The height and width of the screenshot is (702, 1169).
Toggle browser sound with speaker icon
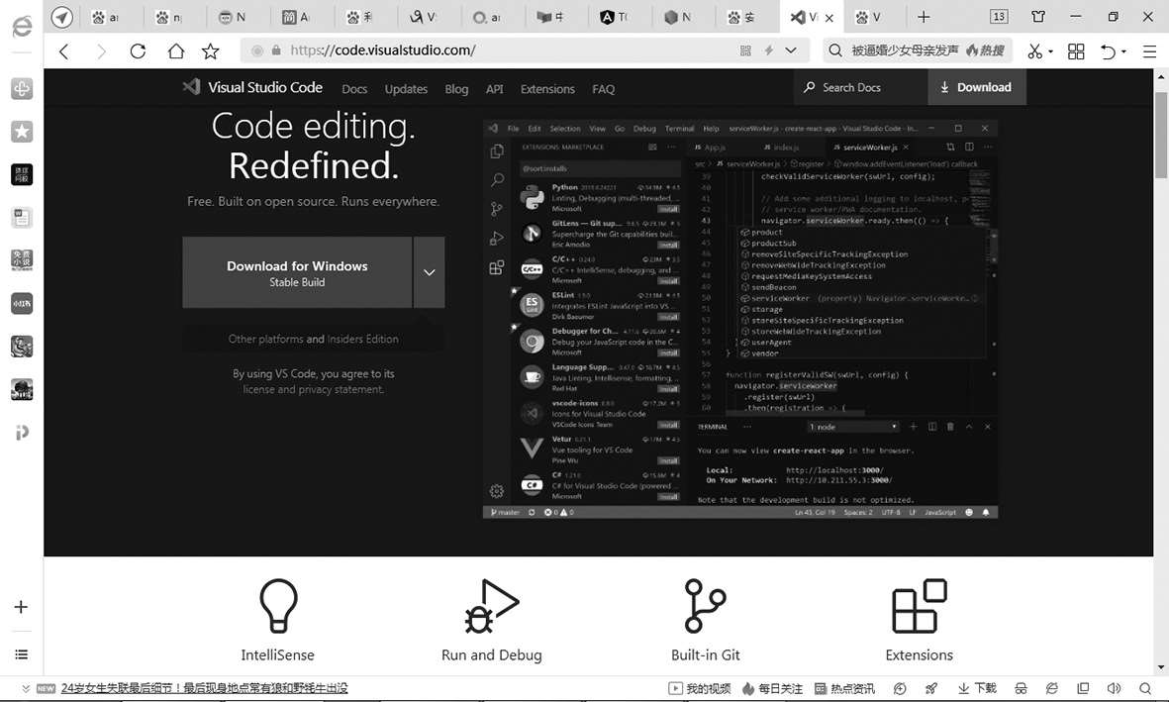pos(1114,688)
